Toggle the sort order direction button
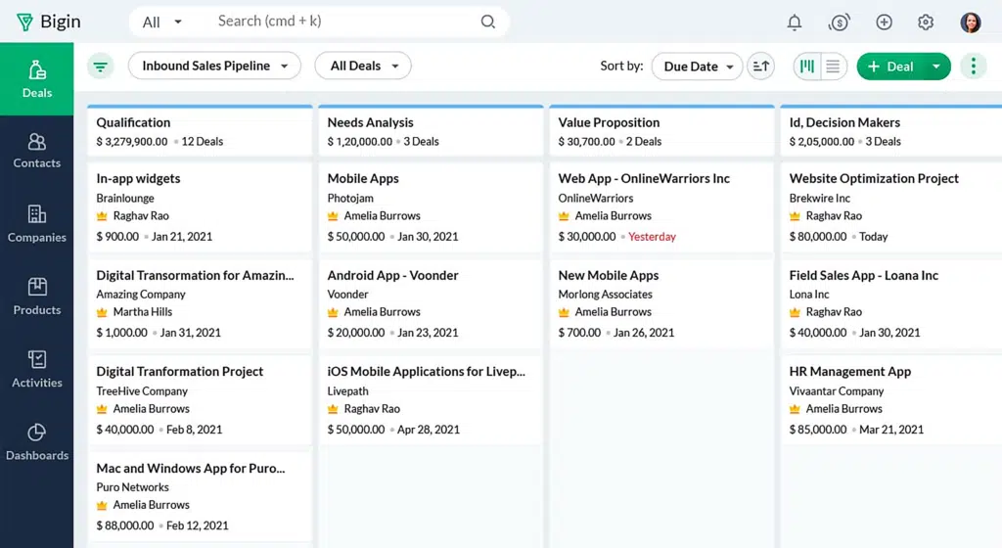This screenshot has height=548, width=1002. coord(760,67)
